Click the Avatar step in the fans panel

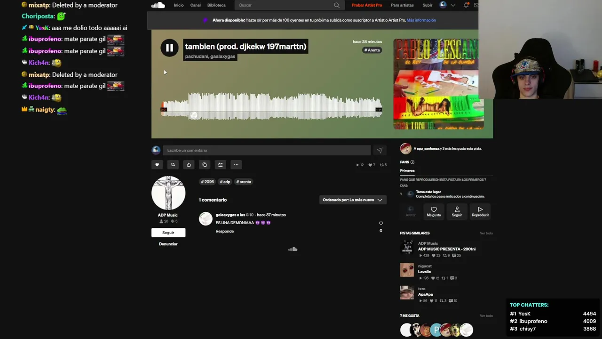click(411, 211)
